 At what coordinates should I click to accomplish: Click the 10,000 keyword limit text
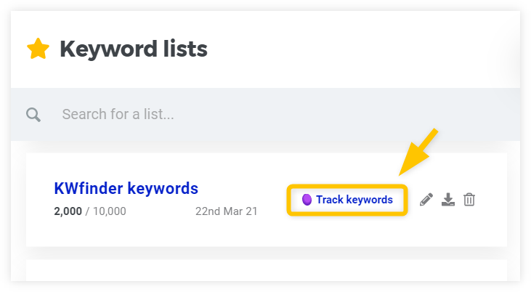click(110, 211)
